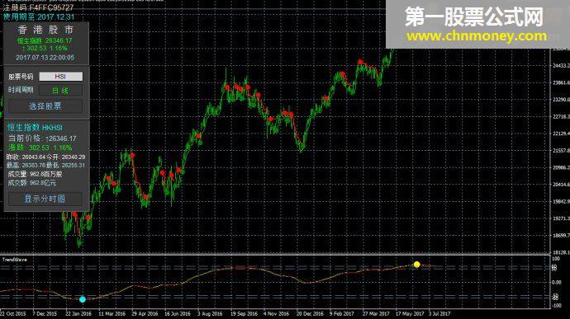Click the 3 Aug 2016 date label
Image resolution: width=570 pixels, height=319 pixels.
tap(210, 313)
